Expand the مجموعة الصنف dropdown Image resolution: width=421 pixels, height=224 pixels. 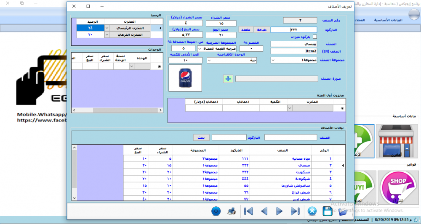273,60
